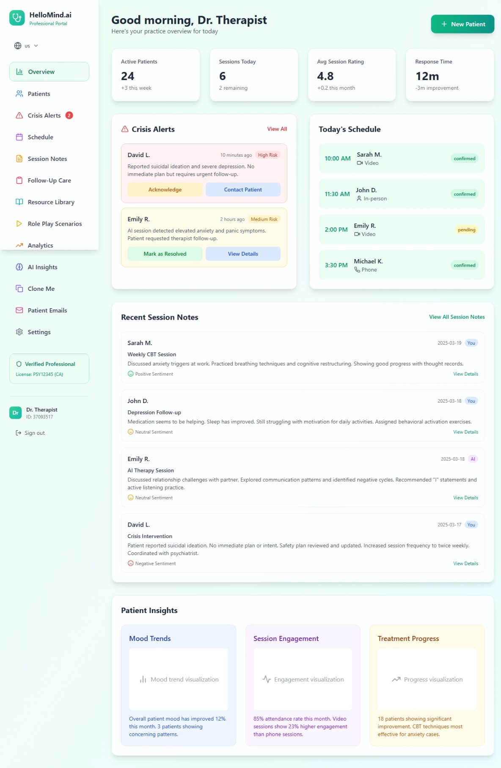Screen dimensions: 501x768
Task: Click the in-person icon under John D.
Action: 359,199
